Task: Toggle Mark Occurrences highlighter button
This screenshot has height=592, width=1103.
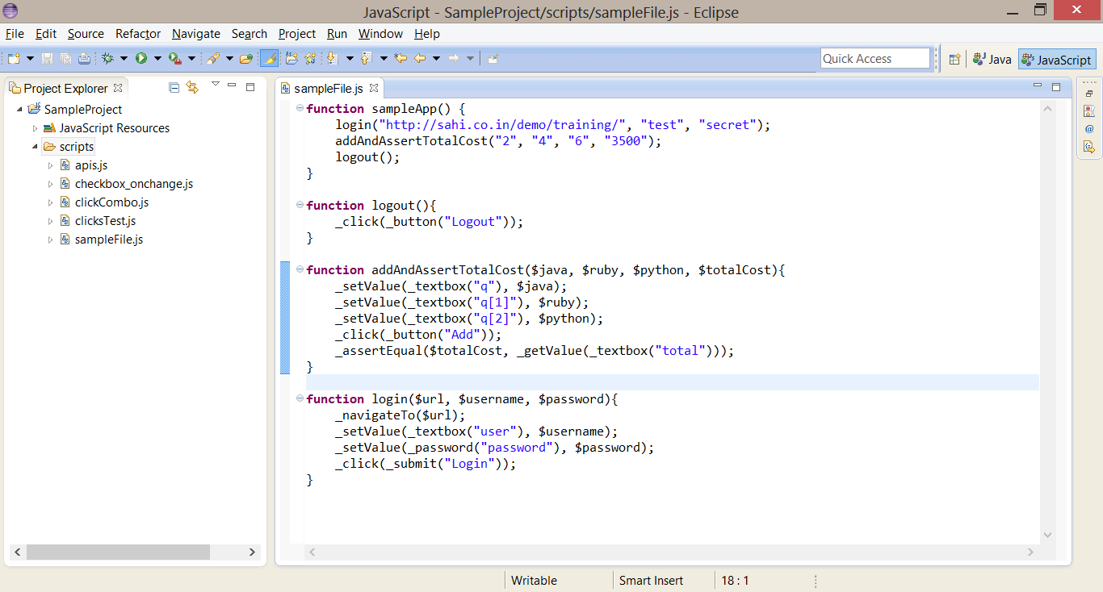Action: (269, 58)
